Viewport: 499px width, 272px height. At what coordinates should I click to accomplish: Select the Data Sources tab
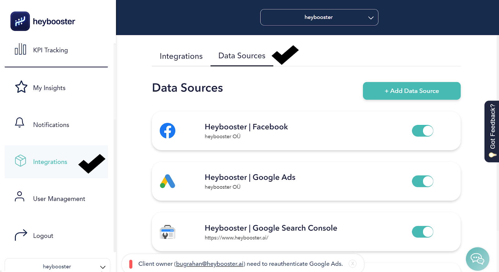pos(242,56)
